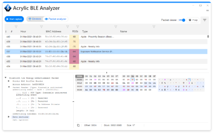Toggle the Packet viewer ON switch

pyautogui.click(x=182, y=20)
